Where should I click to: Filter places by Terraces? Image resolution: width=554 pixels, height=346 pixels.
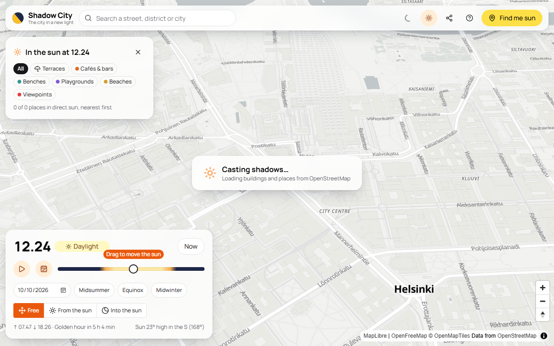tap(50, 69)
